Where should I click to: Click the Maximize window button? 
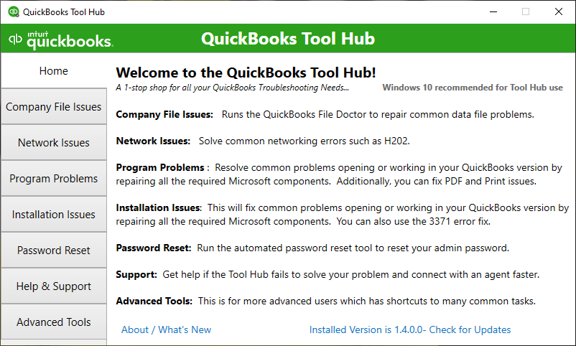(526, 11)
